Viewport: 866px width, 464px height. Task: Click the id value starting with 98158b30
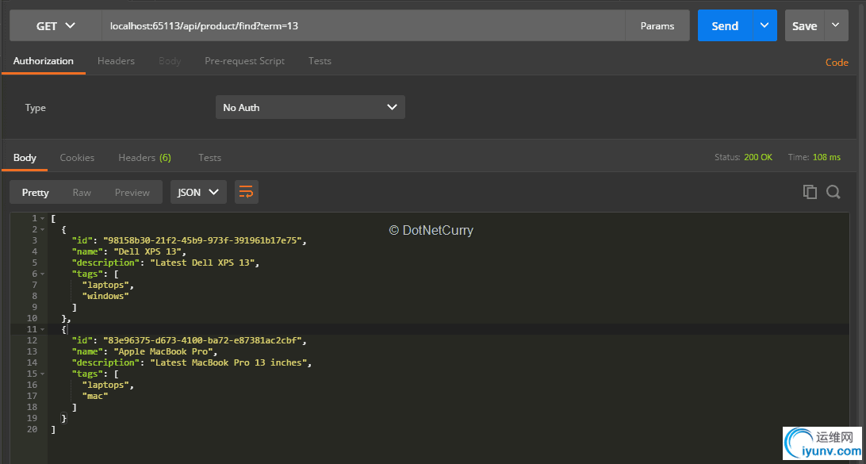coord(202,240)
